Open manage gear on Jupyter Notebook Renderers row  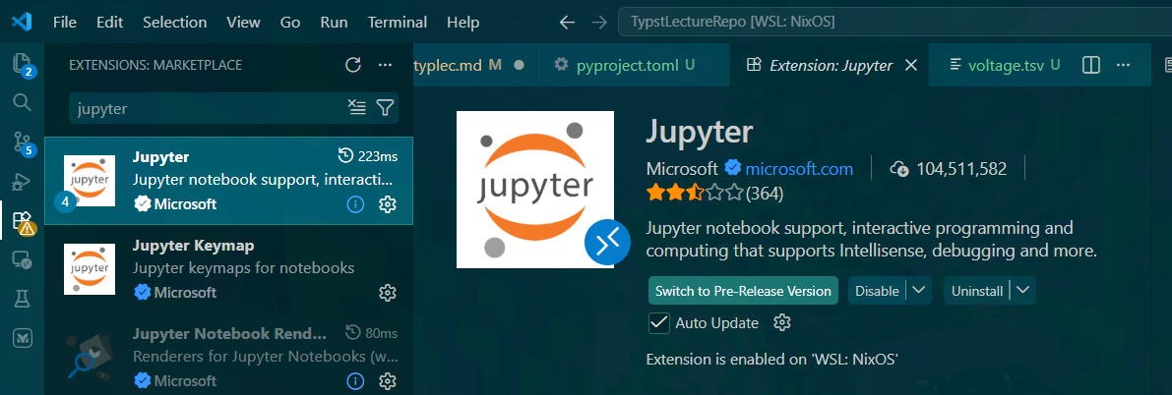387,381
